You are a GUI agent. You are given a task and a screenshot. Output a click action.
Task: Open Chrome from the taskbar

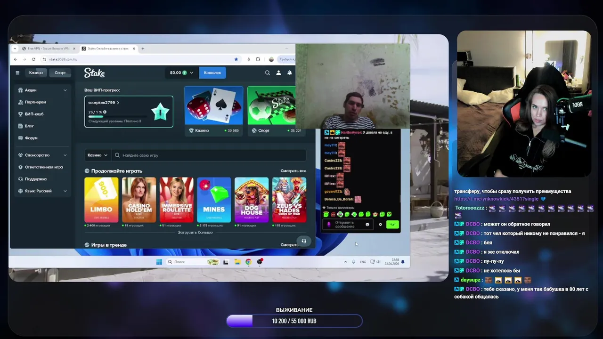(248, 262)
